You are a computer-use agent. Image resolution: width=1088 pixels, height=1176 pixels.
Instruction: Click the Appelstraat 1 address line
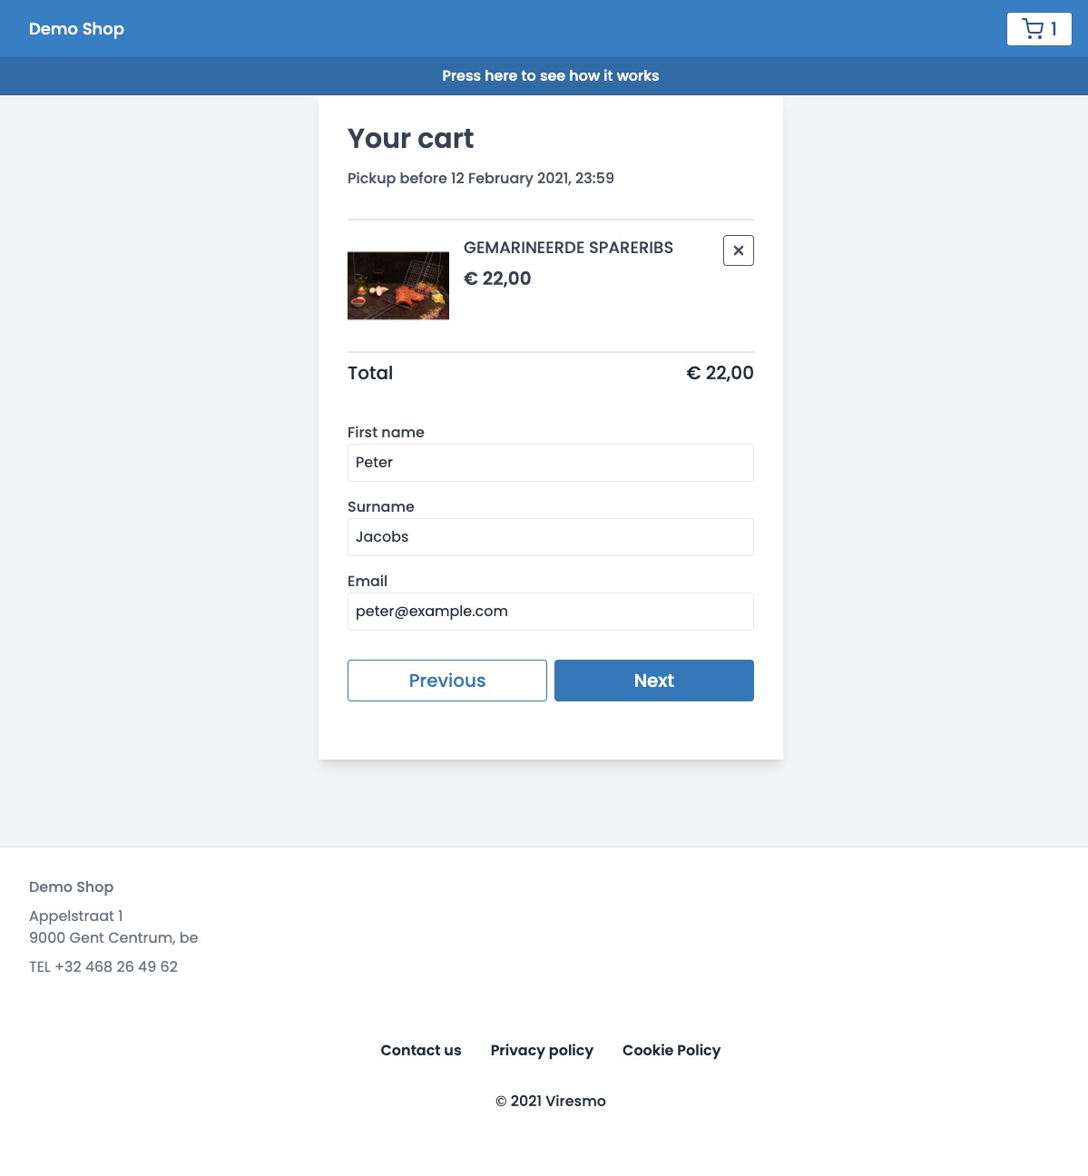pos(75,916)
